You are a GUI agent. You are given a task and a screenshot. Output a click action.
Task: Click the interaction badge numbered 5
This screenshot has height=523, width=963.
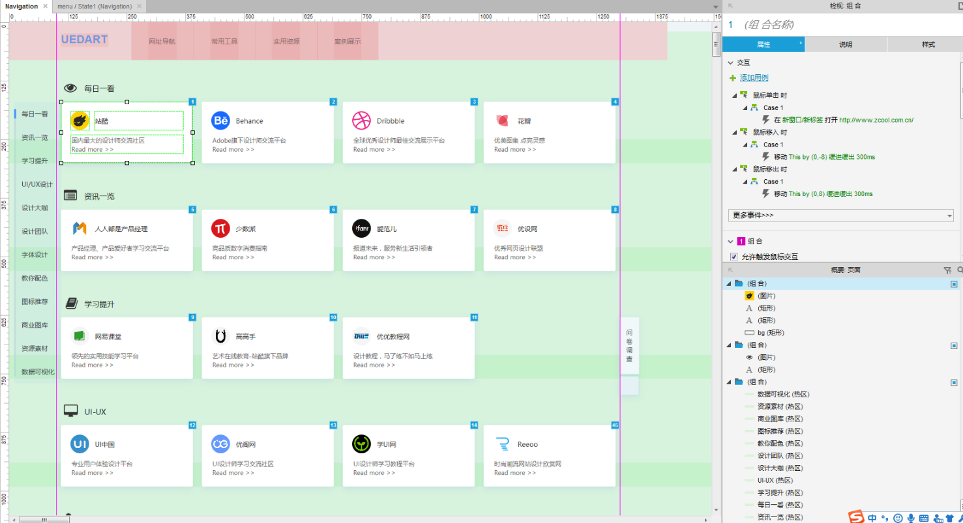(192, 210)
